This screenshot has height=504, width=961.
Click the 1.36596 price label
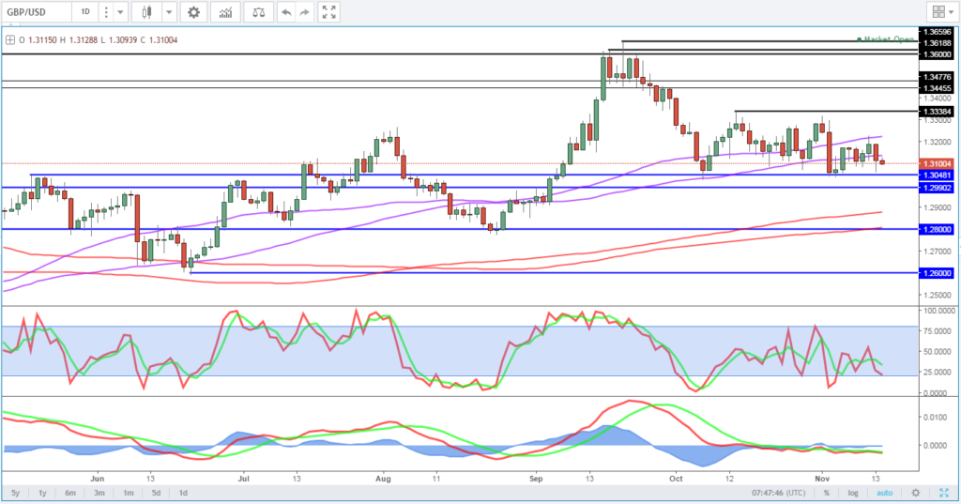tap(937, 32)
